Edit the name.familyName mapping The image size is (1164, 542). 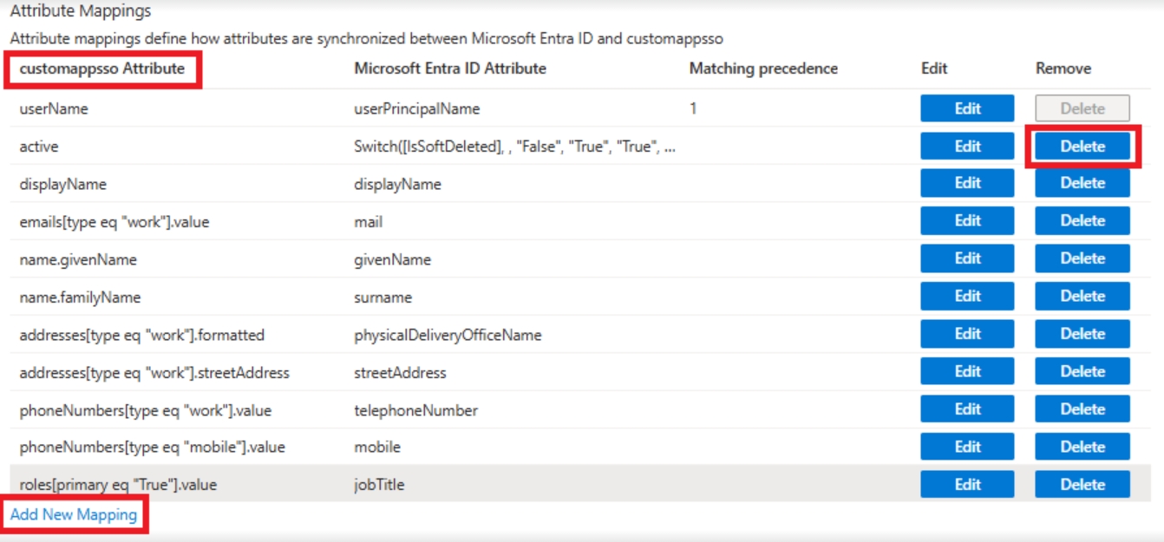[967, 296]
